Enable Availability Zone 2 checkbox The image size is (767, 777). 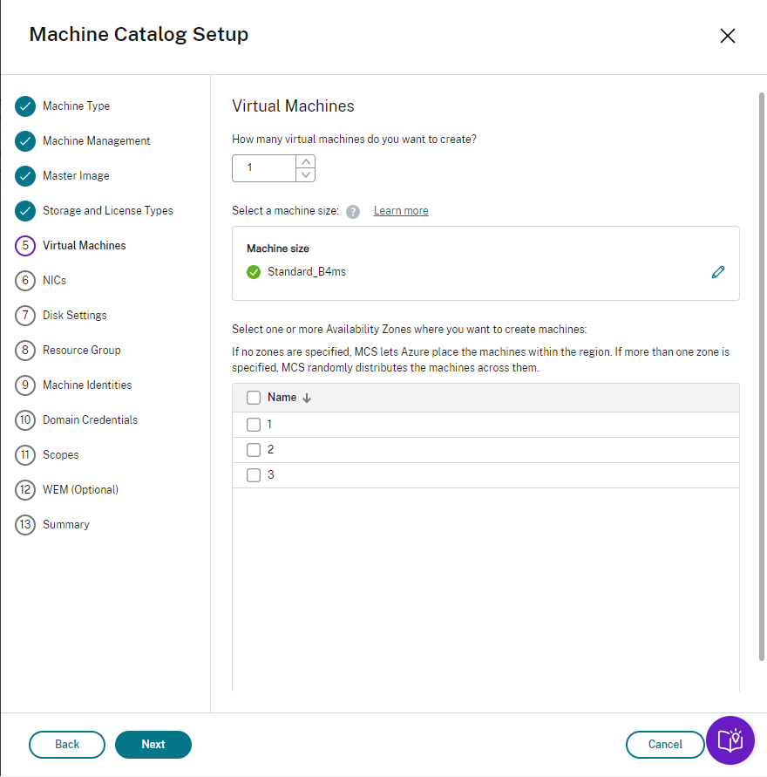point(254,450)
